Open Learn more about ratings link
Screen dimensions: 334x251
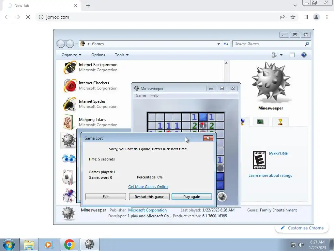[x=270, y=176]
